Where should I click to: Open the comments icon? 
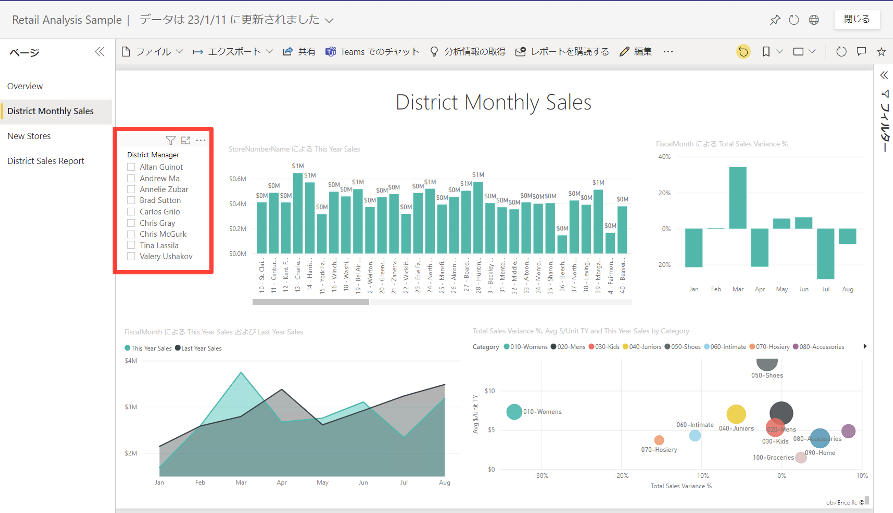click(861, 52)
